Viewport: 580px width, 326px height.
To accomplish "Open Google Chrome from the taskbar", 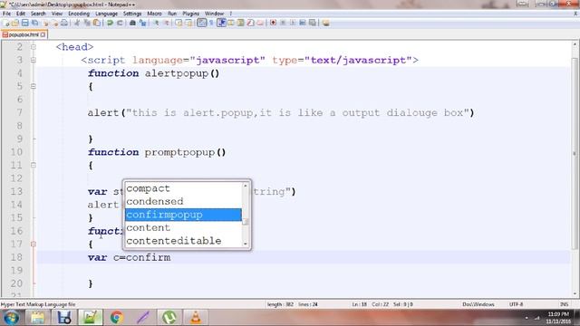I will (x=117, y=318).
